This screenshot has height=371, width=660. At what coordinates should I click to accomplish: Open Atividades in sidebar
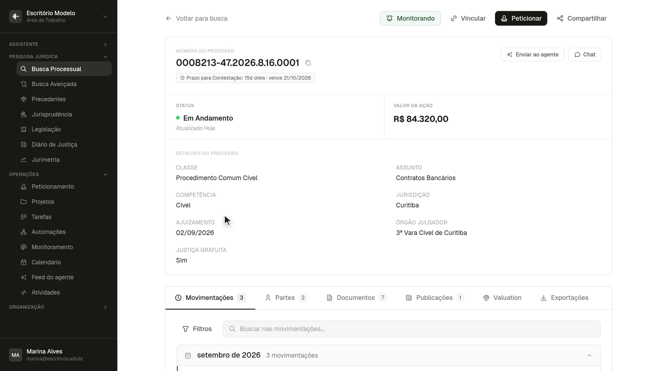click(64, 292)
